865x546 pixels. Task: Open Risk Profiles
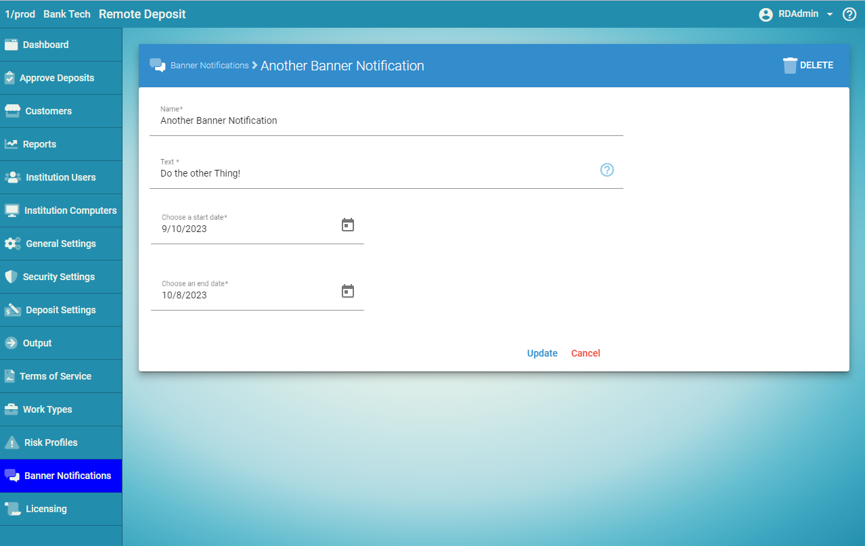click(x=61, y=442)
